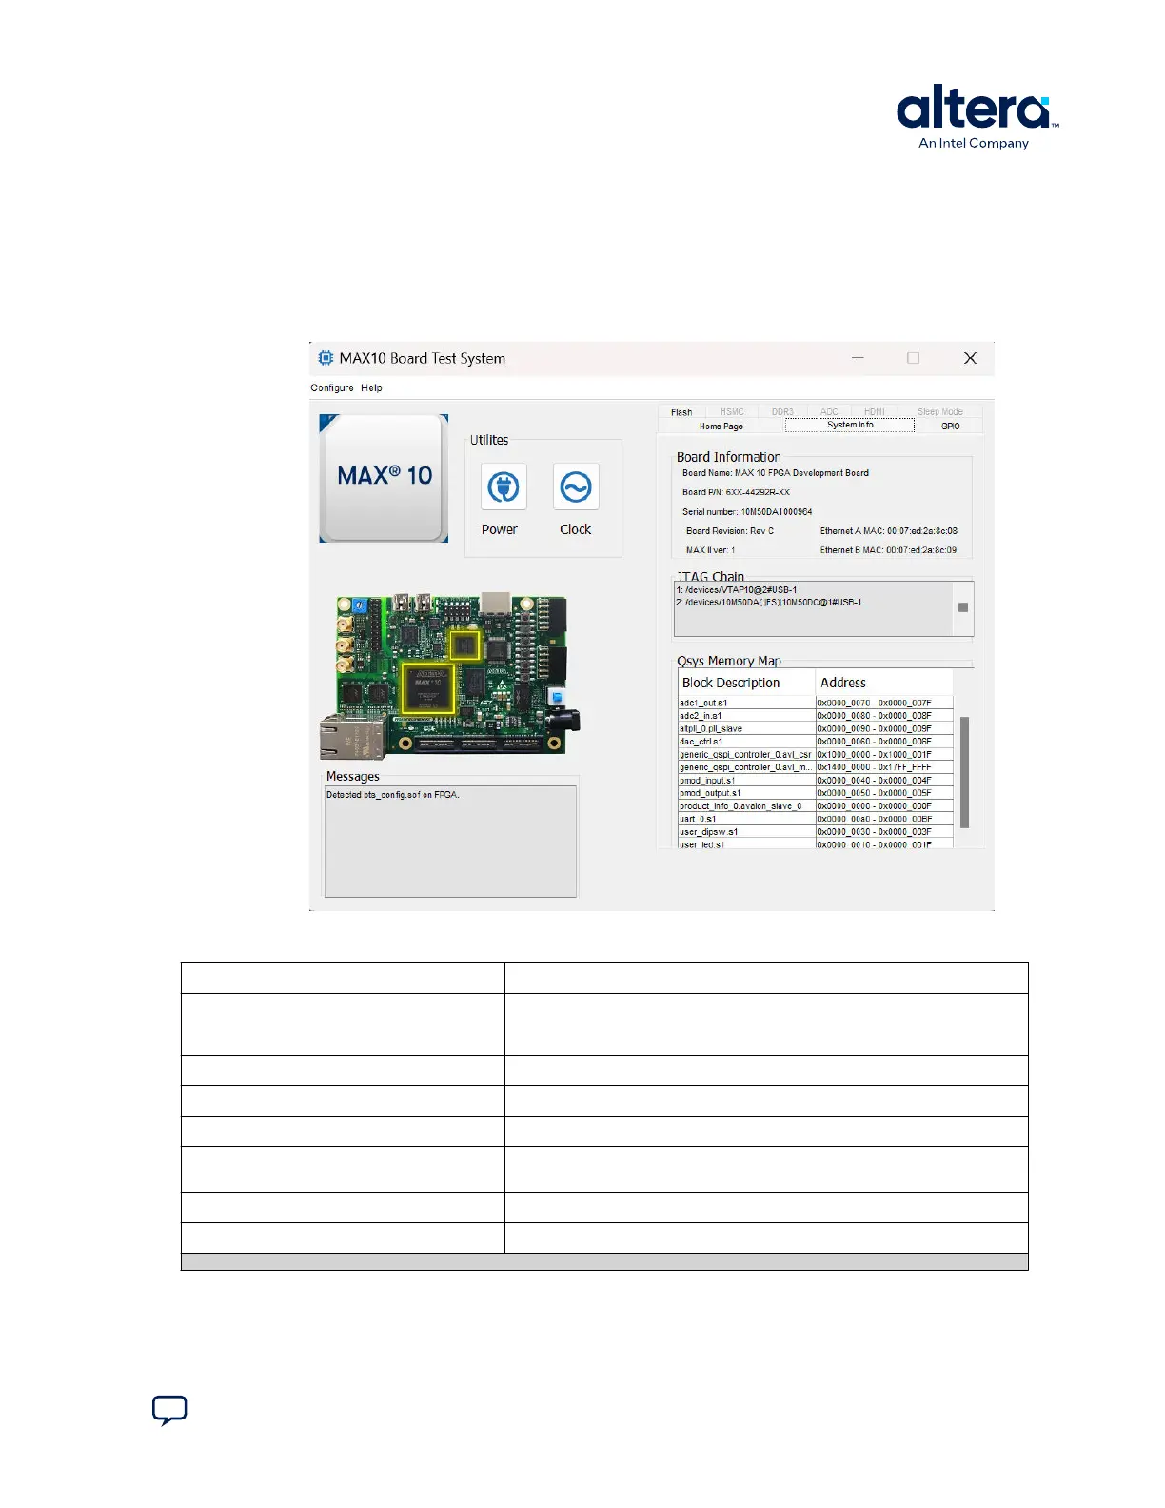This screenshot has width=1165, height=1508.
Task: Click the MAX10 Board Test System title icon
Action: pos(326,358)
